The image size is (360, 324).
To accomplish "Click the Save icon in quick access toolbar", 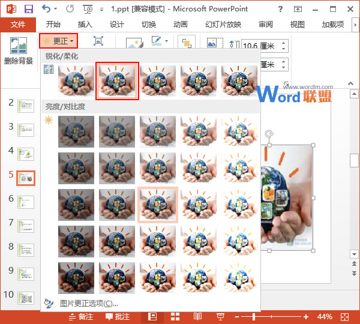I will coord(29,9).
